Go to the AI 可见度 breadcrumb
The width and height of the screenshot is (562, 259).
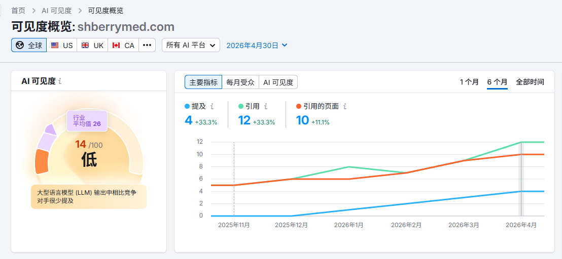pos(57,11)
